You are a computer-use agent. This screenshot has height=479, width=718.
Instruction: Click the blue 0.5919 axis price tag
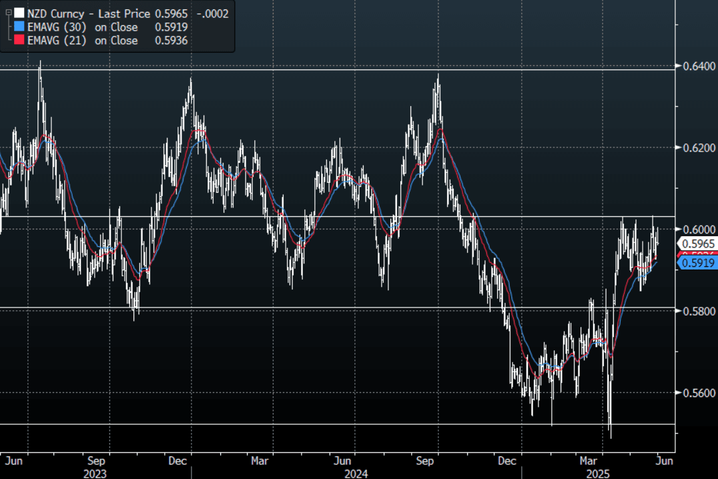pyautogui.click(x=698, y=264)
